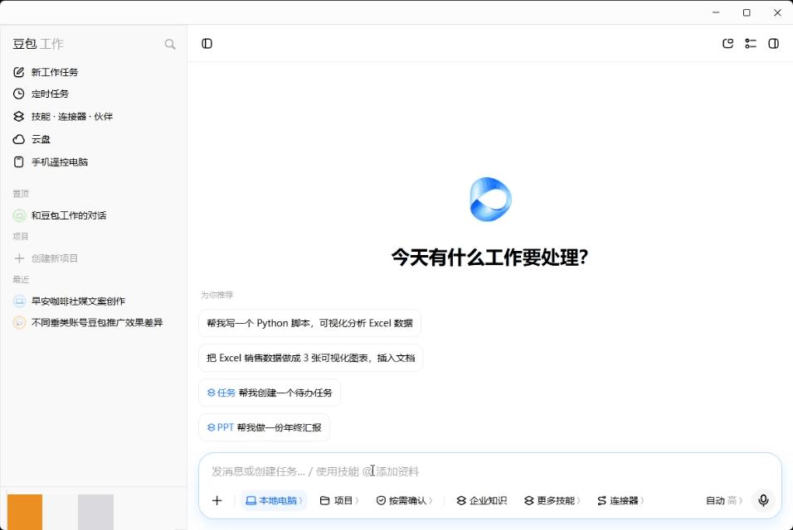Click the gray swatch at bottom left
Viewport: 793px width, 530px height.
(x=95, y=512)
